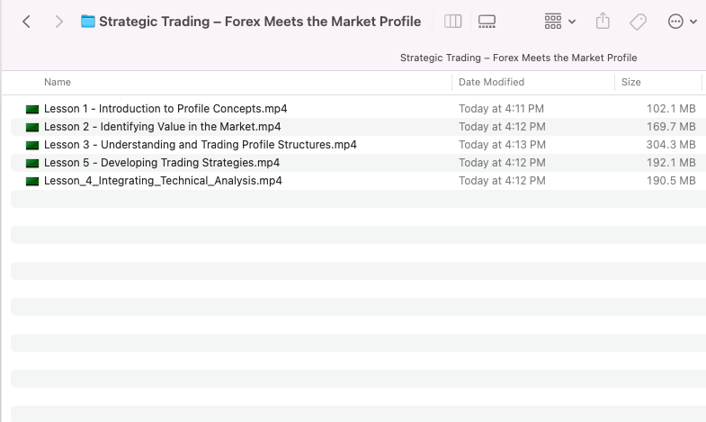706x422 pixels.
Task: Click the Lesson_4_Integrating_Technical_Analysis.mp4 video file icon
Action: tap(32, 181)
